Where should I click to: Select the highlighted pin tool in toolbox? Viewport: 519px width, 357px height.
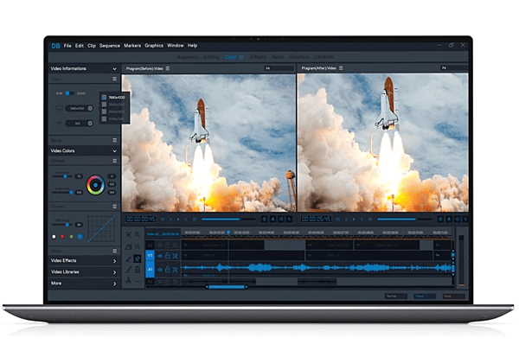tap(138, 258)
